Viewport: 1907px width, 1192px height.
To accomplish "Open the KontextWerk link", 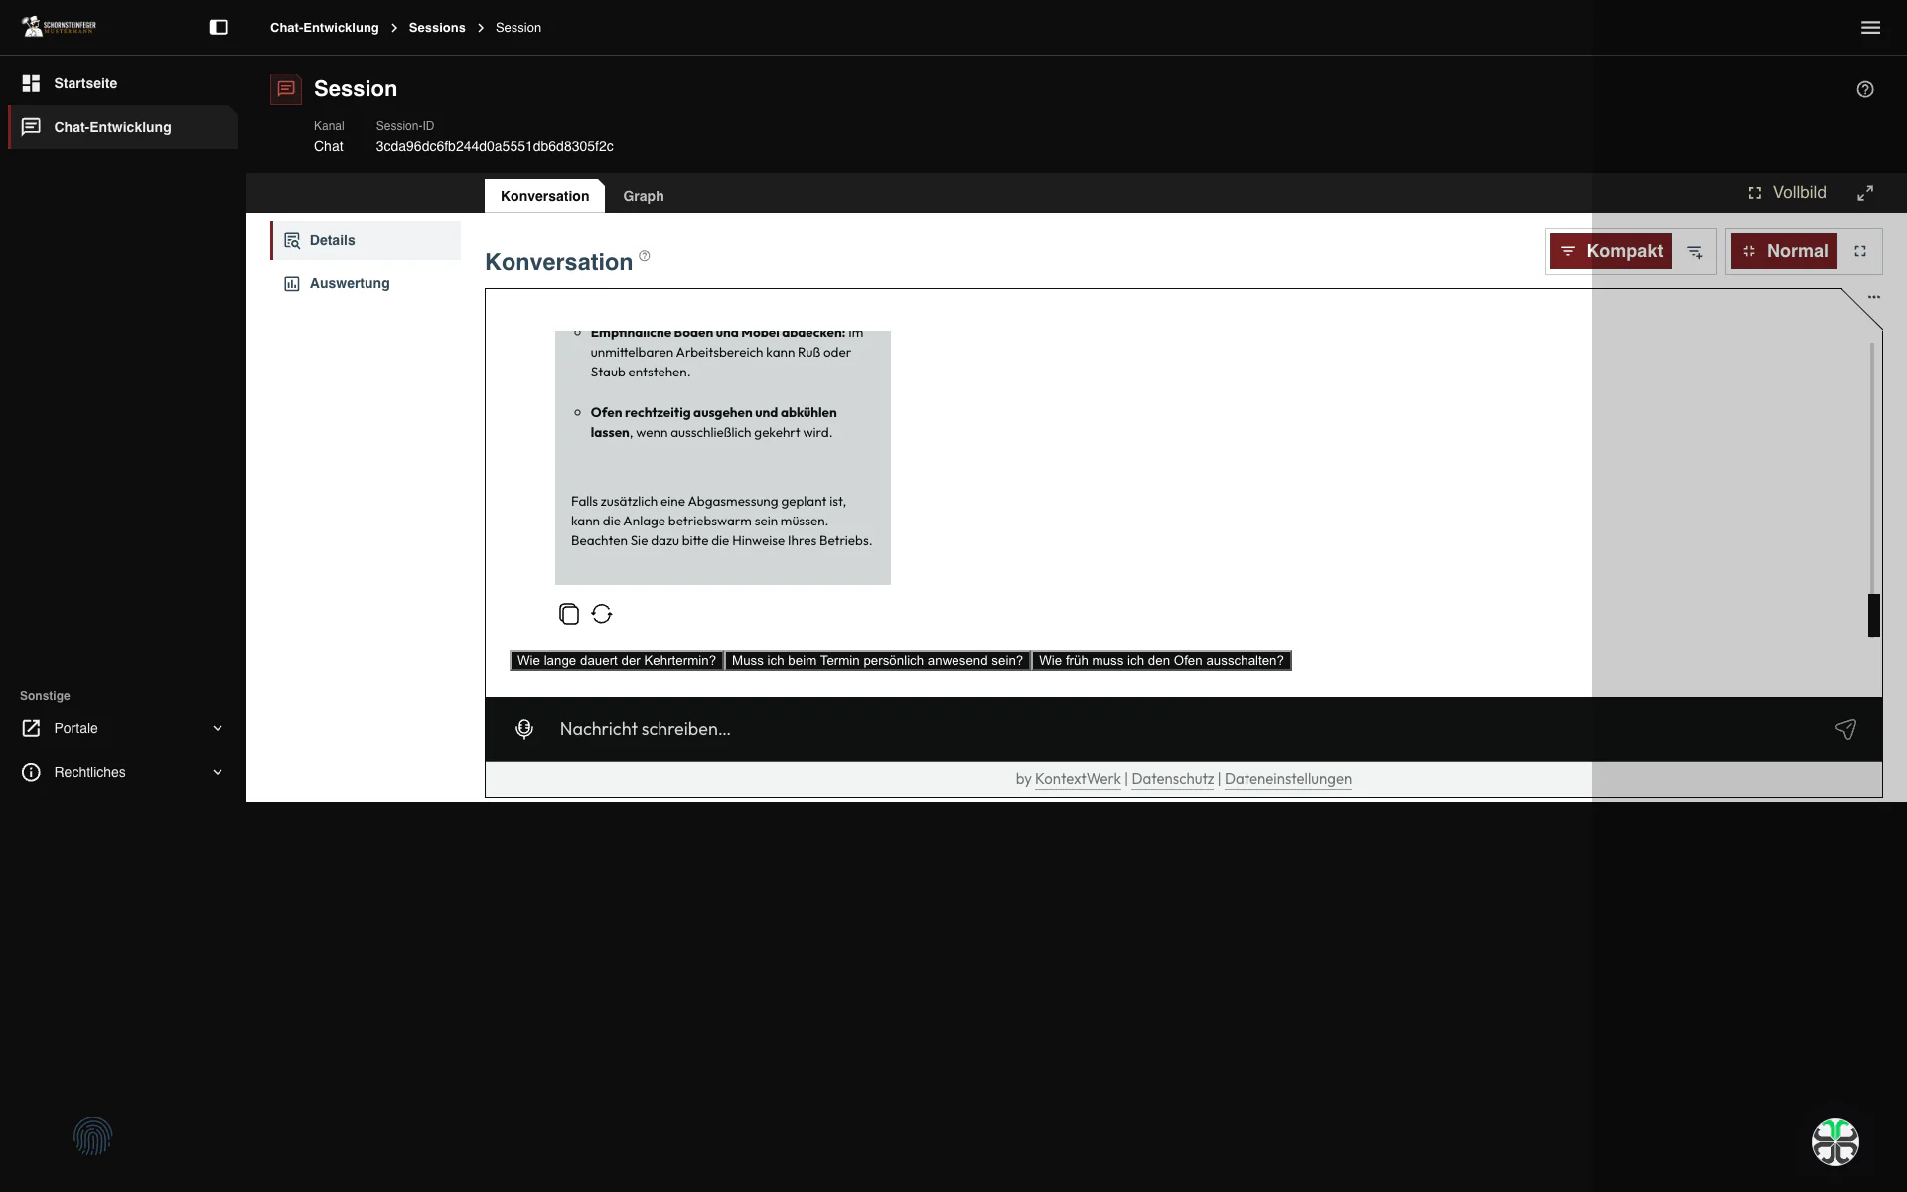I will click(x=1078, y=779).
